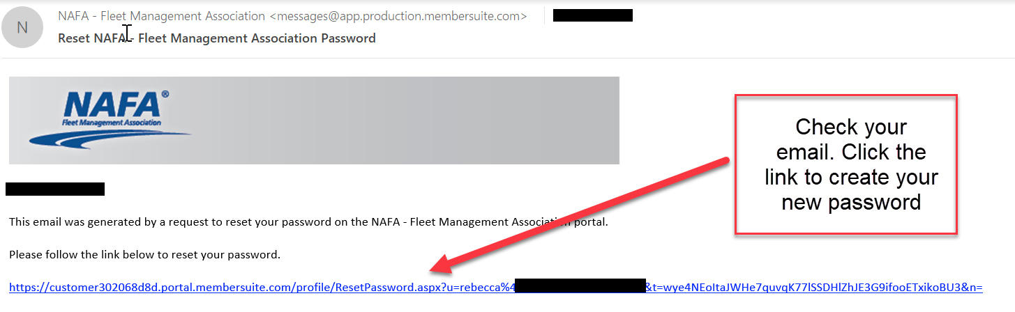Click the registered trademark symbol on logo

point(165,94)
